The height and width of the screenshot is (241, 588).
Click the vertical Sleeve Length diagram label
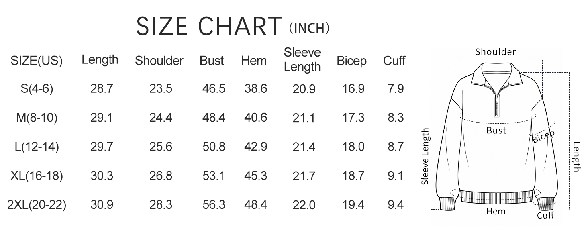[426, 156]
